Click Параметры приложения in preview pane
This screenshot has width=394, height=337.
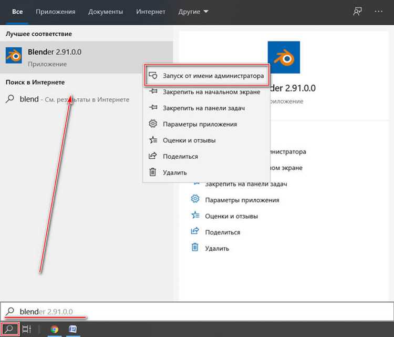tap(242, 200)
